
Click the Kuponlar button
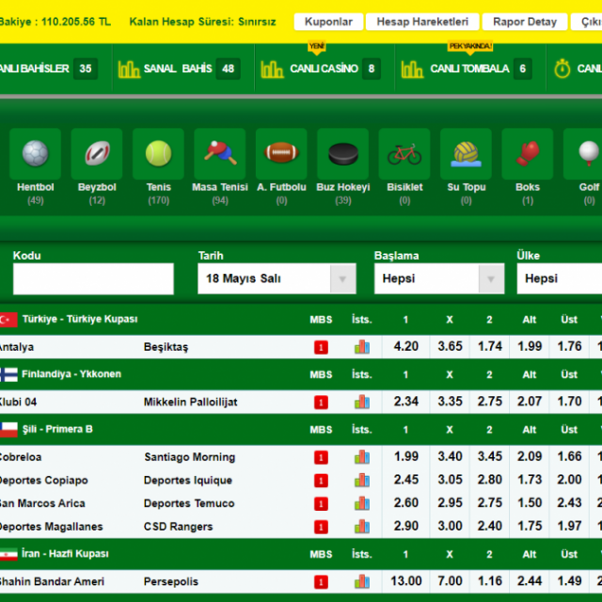click(x=328, y=22)
